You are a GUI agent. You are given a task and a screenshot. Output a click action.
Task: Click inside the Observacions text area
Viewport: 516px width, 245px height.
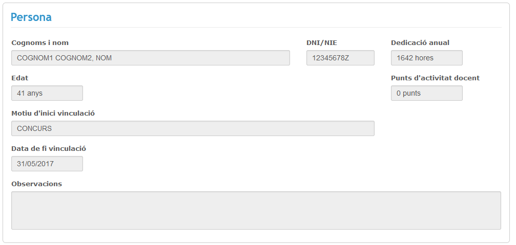[256, 210]
